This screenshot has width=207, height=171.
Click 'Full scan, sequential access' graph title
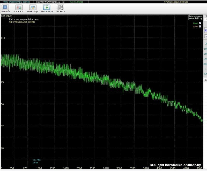(24, 19)
